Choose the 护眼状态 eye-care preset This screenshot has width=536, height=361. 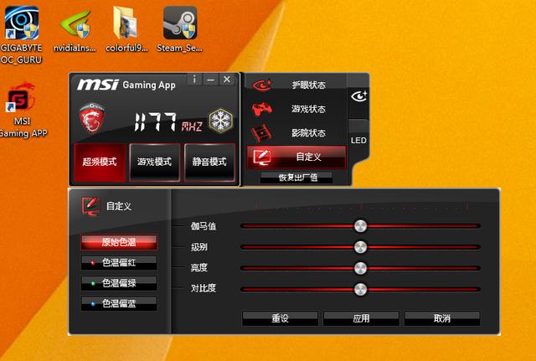[x=296, y=85]
